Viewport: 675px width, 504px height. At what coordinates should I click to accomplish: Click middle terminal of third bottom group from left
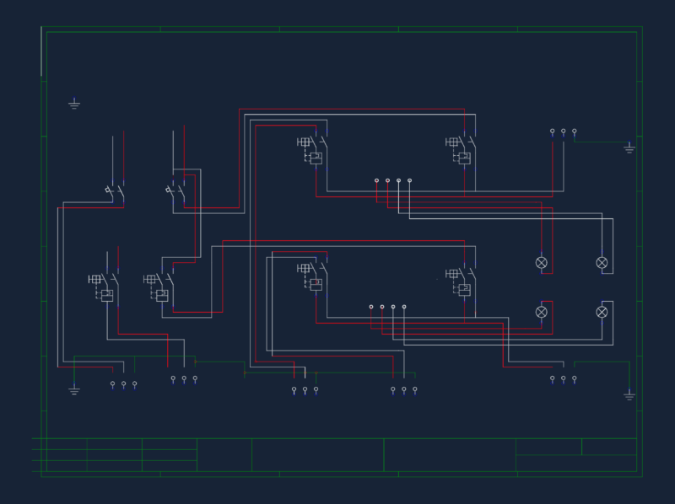click(305, 391)
